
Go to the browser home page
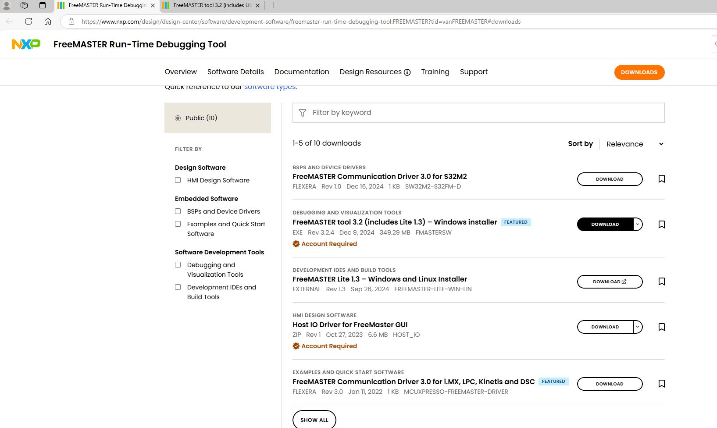48,21
